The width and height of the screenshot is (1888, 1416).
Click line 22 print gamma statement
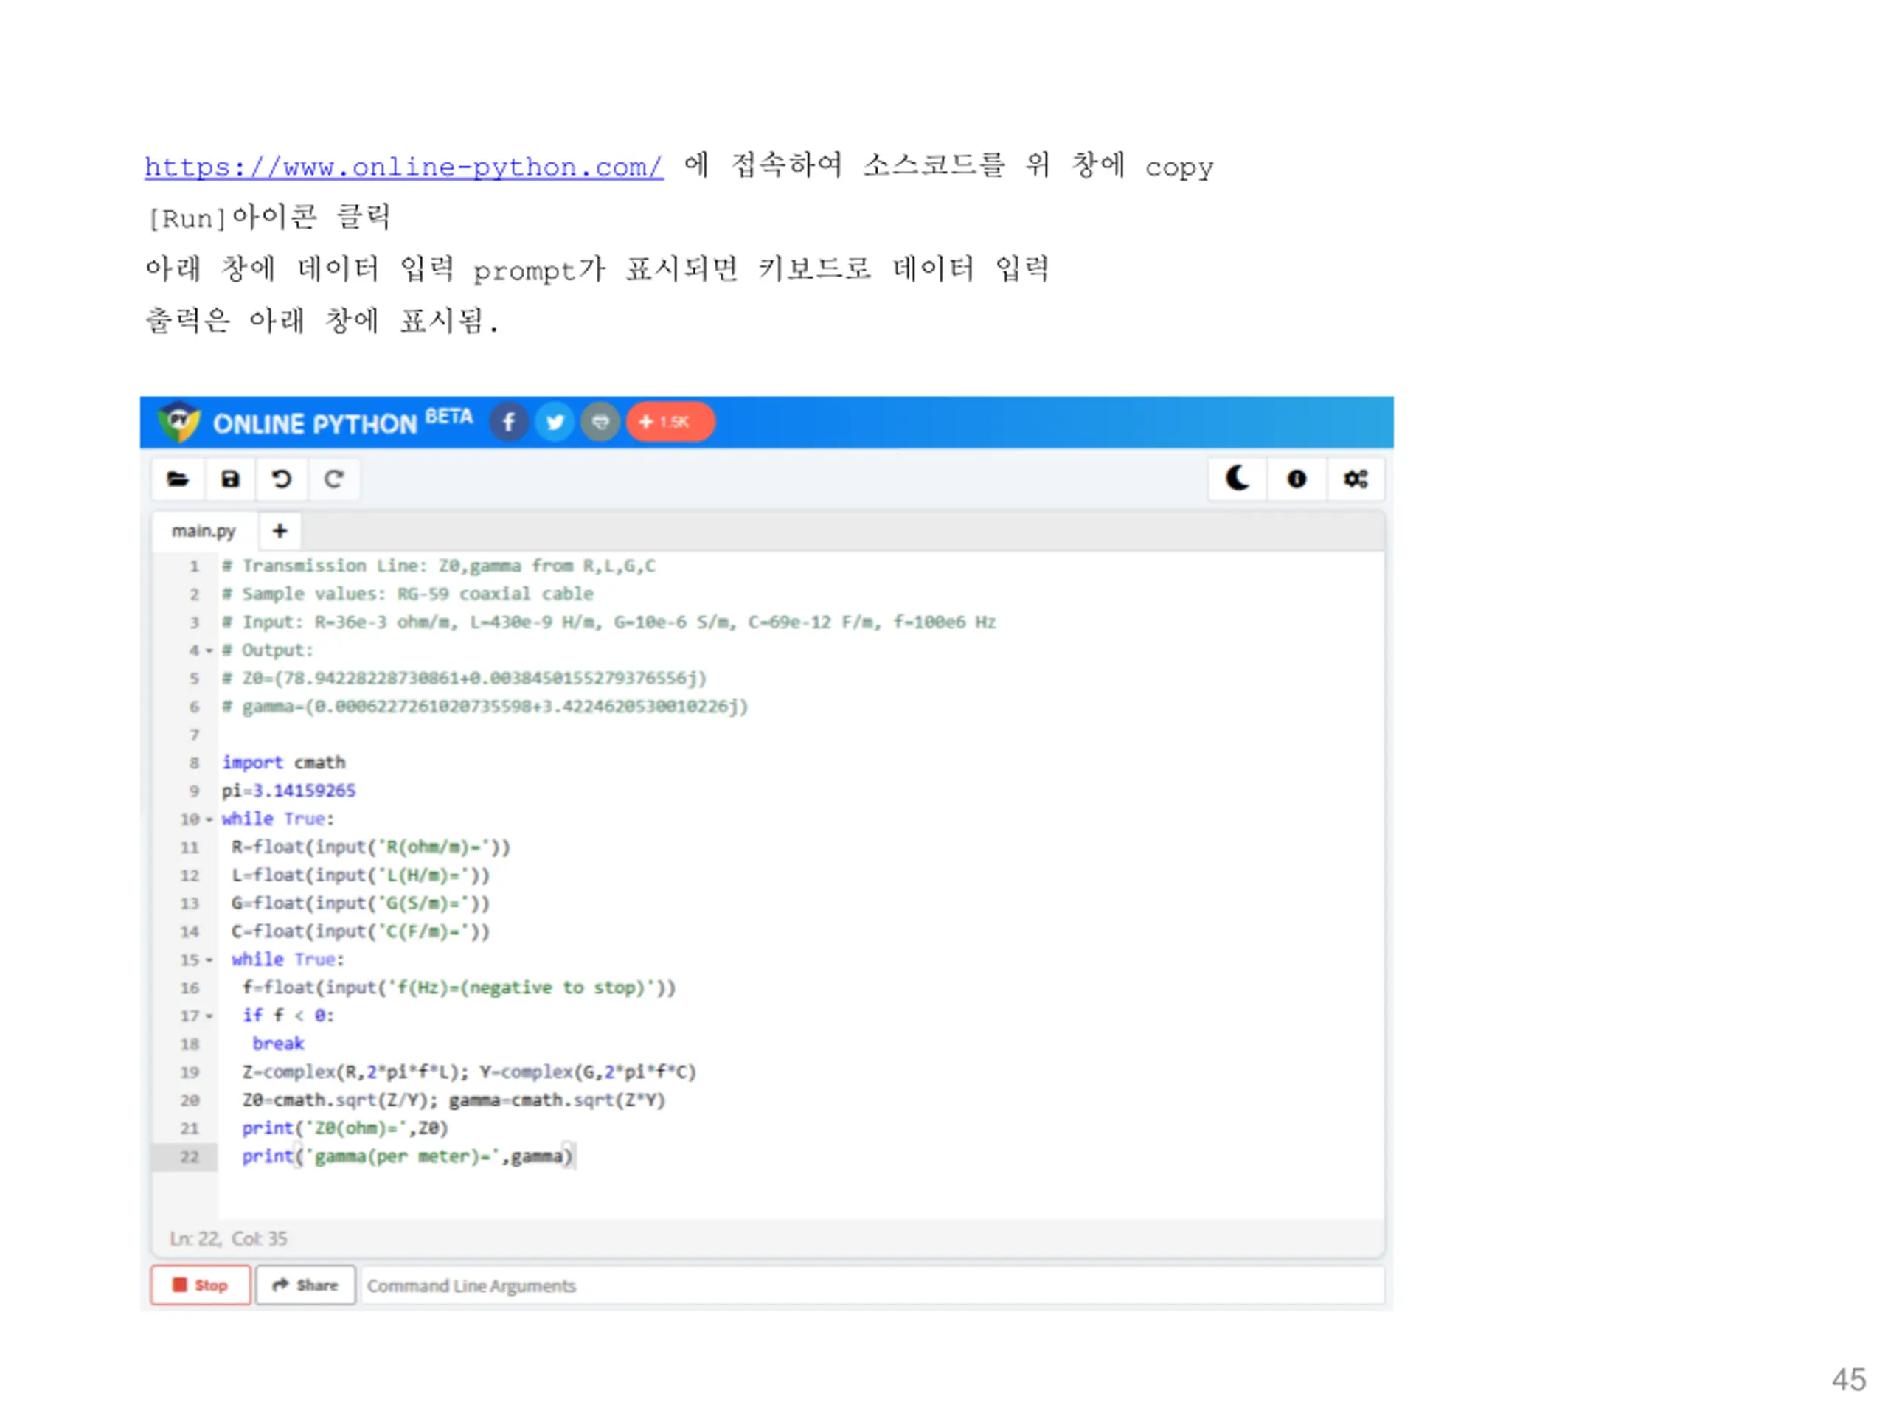[408, 1156]
